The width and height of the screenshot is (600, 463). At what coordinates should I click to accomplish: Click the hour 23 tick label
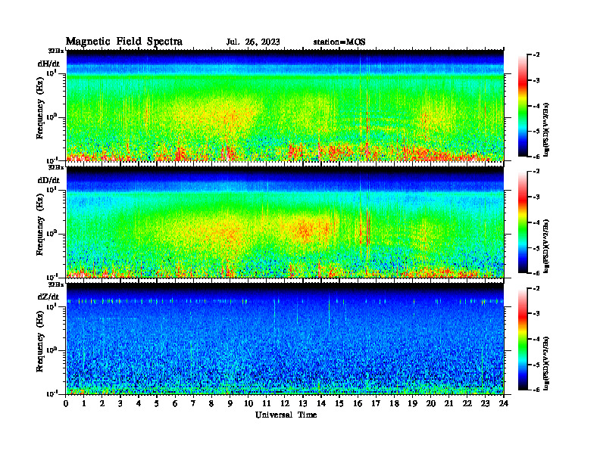(485, 403)
